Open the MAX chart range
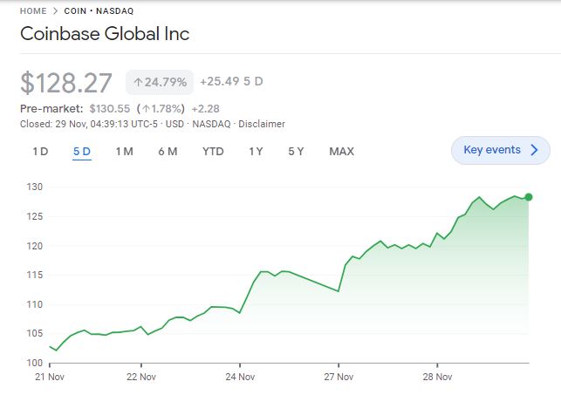 click(x=341, y=151)
